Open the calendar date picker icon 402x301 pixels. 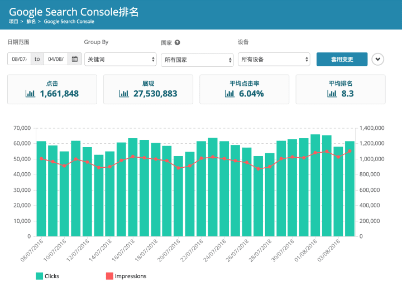click(x=75, y=59)
